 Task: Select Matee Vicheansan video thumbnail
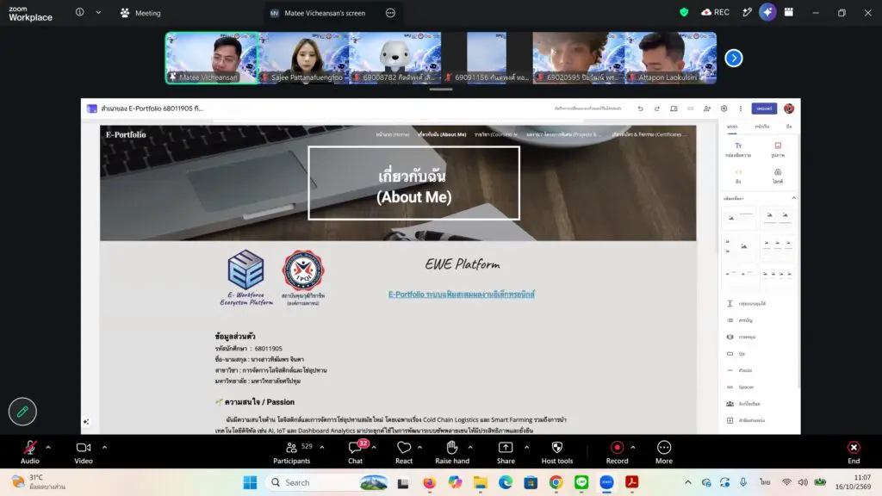click(212, 58)
